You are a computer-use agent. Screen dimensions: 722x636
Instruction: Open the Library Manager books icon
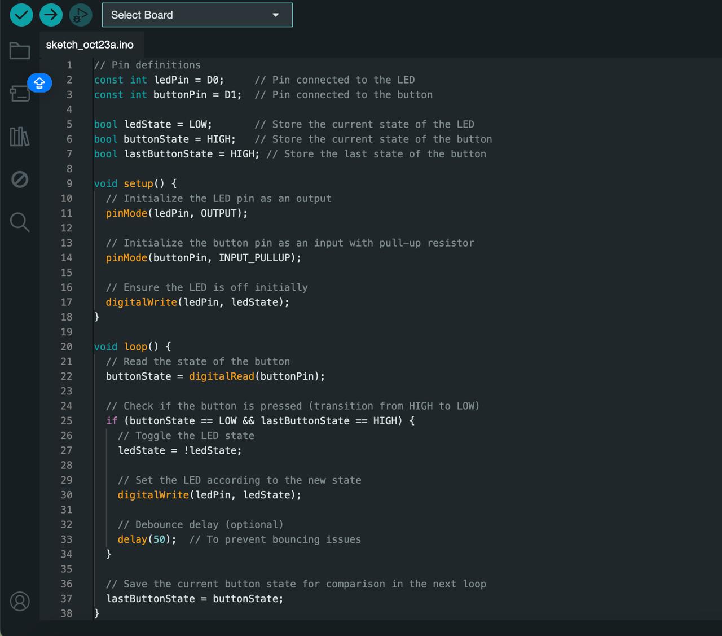20,137
